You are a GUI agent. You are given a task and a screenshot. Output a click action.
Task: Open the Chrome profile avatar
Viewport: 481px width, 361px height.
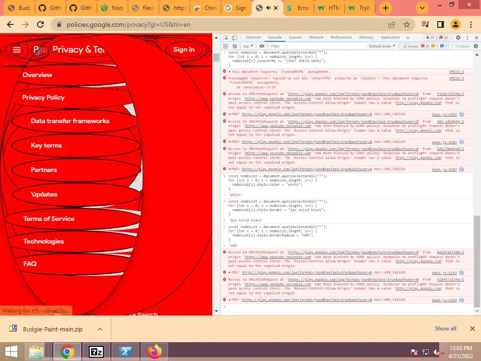(x=456, y=24)
